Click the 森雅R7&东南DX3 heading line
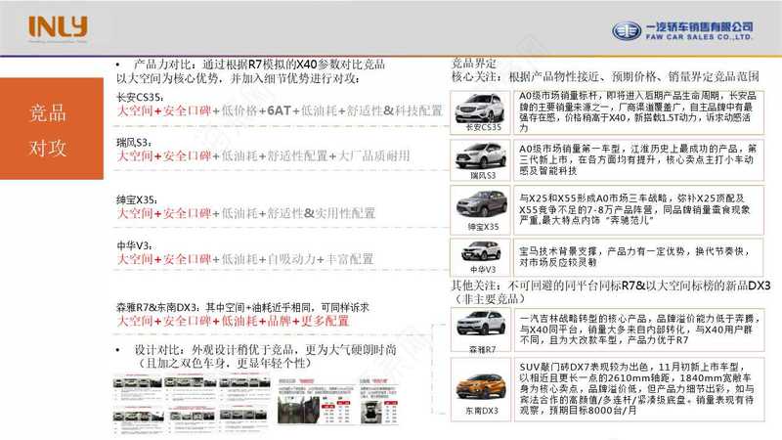782x440 pixels. click(x=242, y=307)
